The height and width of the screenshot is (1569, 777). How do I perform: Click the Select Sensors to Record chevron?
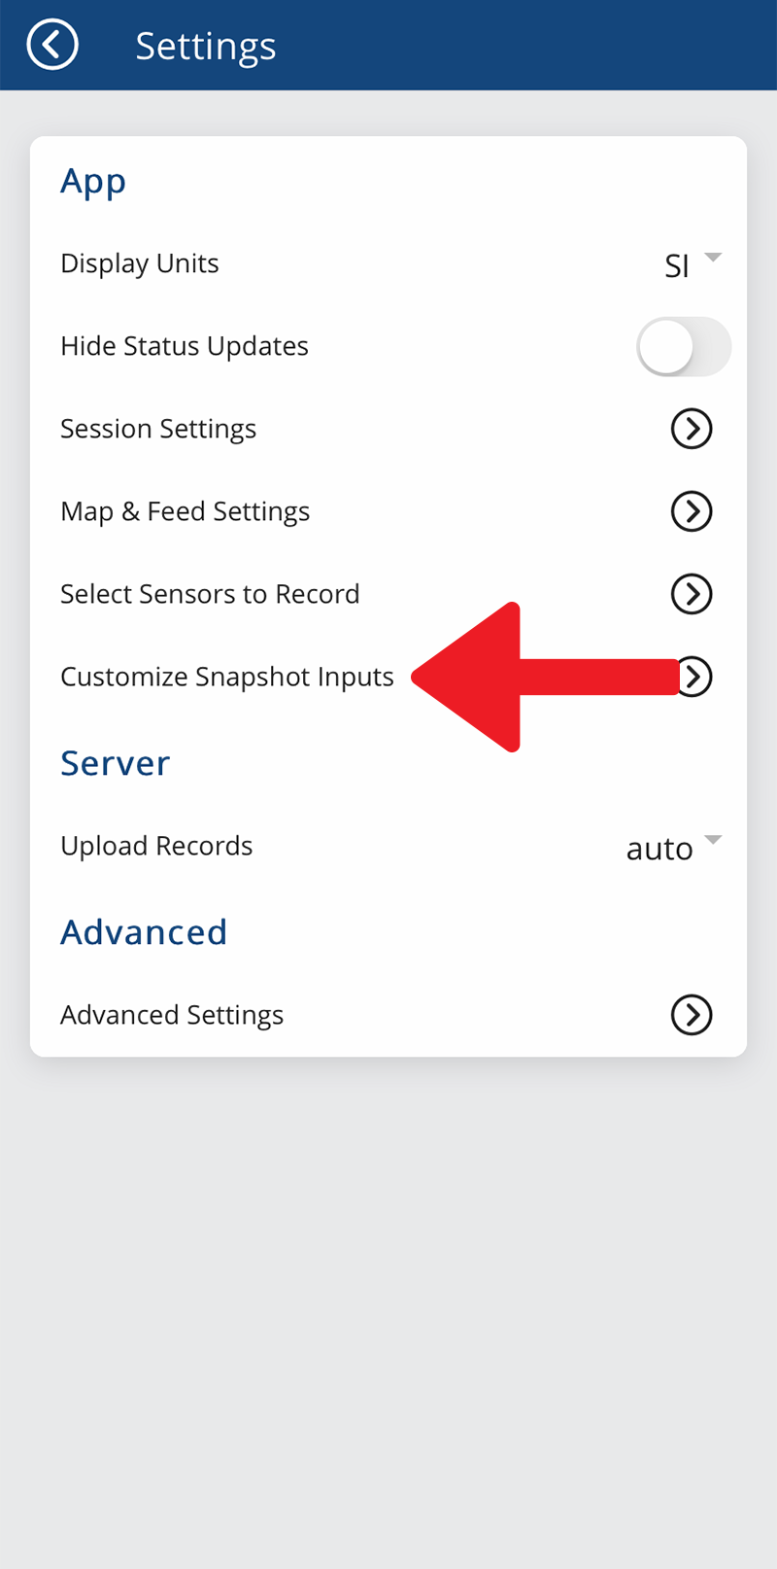692,594
